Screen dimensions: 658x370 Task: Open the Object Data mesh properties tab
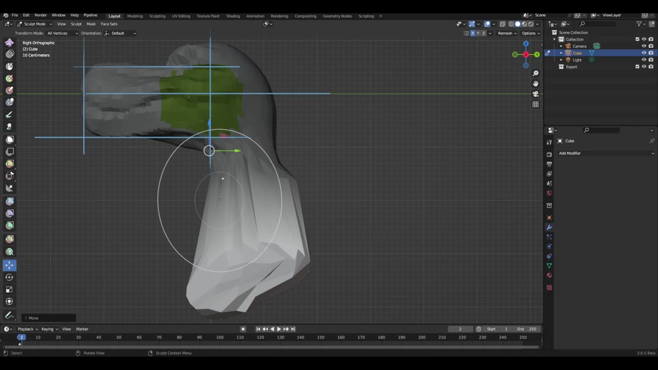tap(549, 266)
